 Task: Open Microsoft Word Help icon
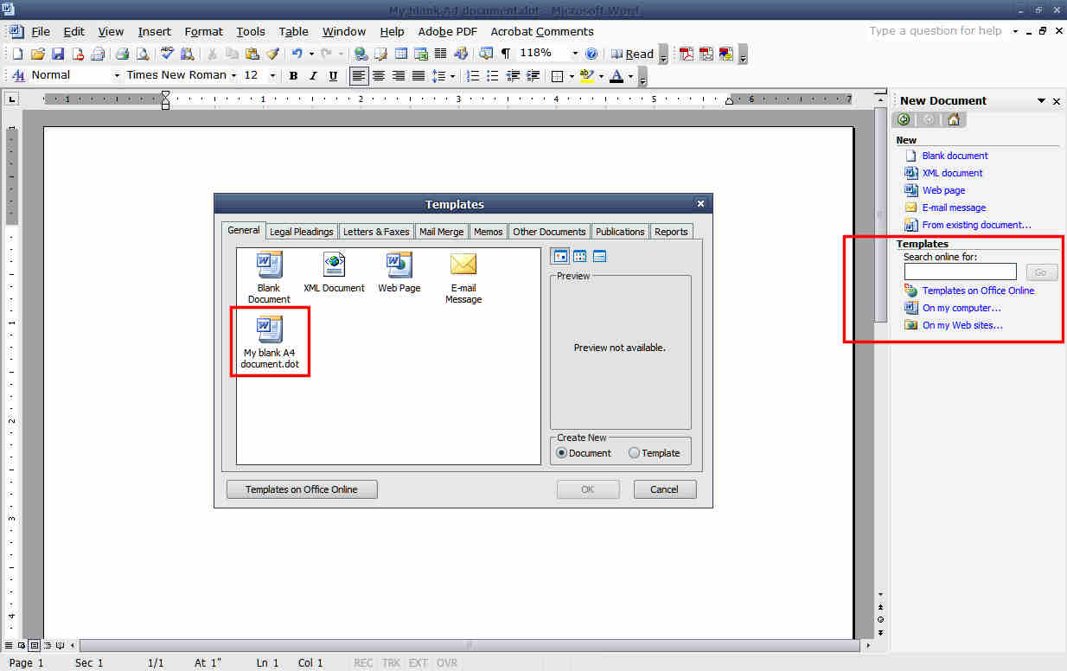[591, 54]
